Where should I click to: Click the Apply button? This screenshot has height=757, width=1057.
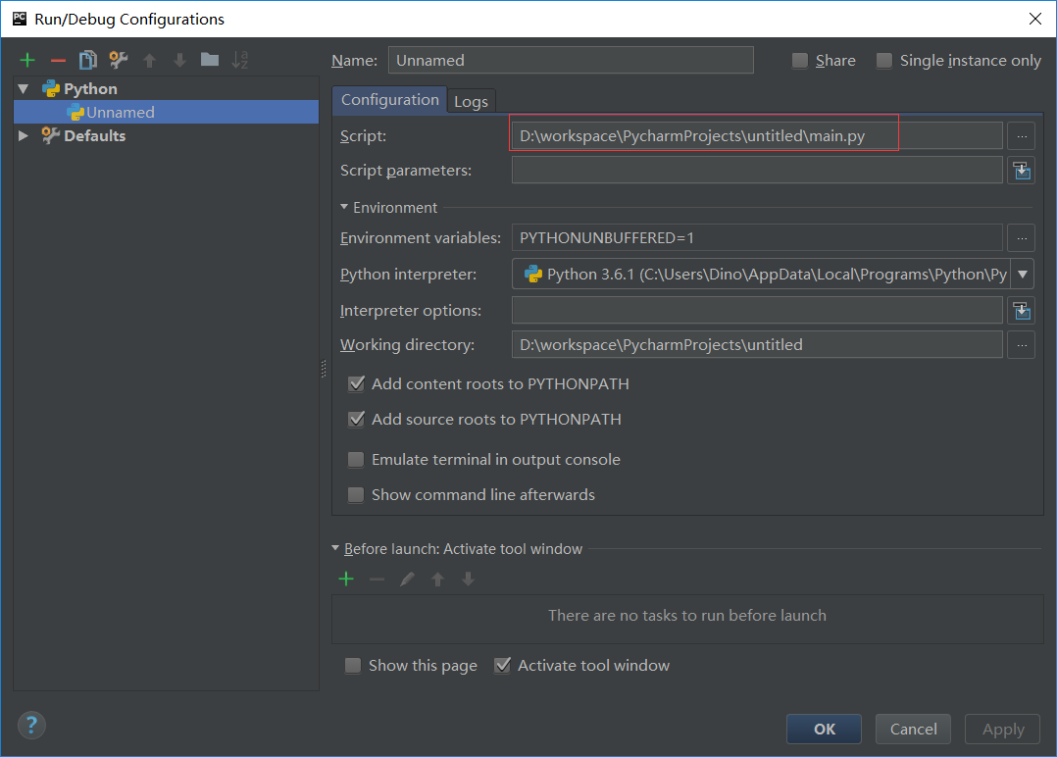(1002, 730)
